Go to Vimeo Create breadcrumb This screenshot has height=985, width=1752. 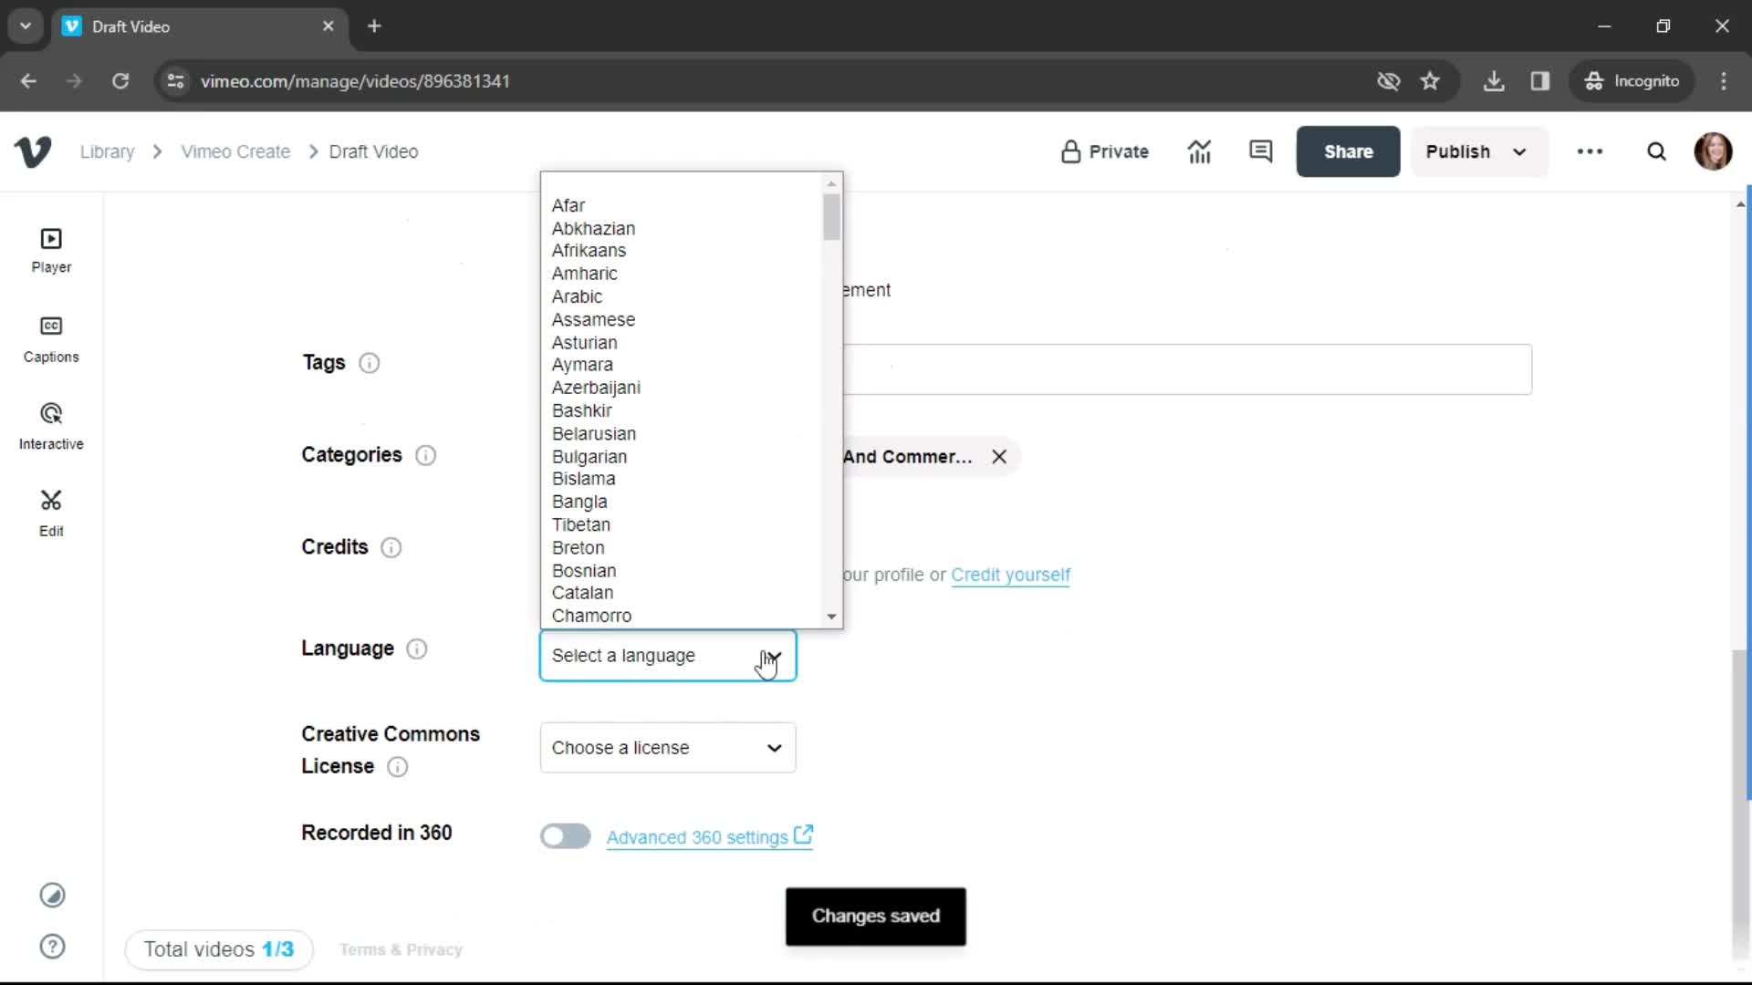pos(235,151)
